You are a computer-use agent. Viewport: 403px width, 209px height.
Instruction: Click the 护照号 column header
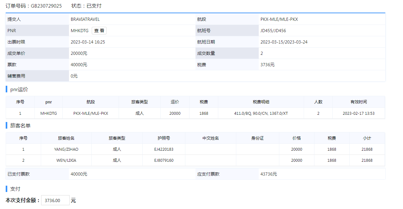click(164, 138)
